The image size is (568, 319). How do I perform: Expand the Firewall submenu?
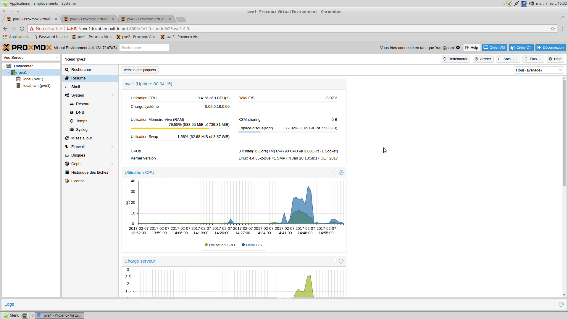coord(112,147)
